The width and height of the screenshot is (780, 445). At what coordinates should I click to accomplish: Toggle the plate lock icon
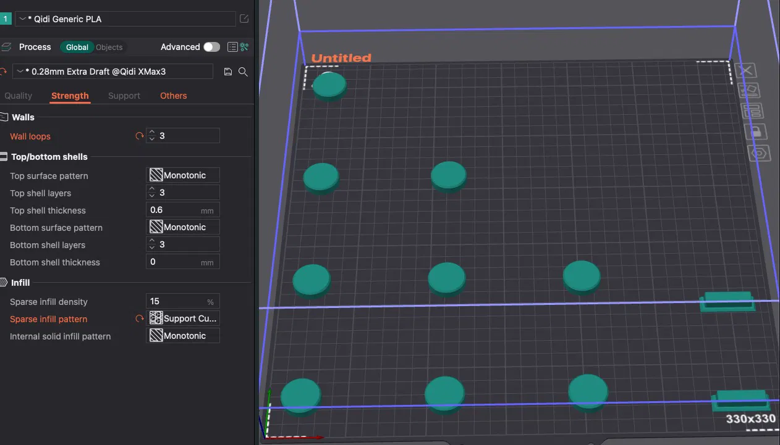[x=755, y=131]
